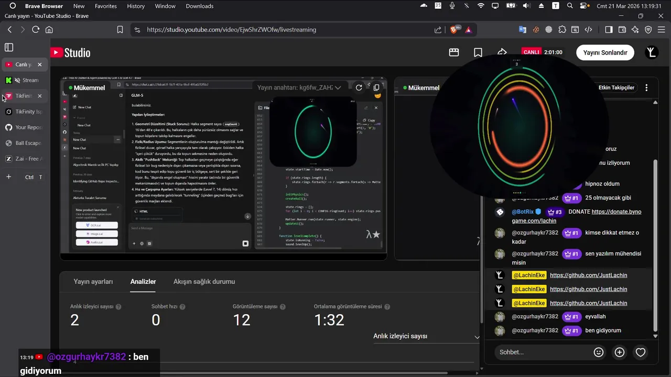671x377 pixels.
Task: Open the YouTube Studio logo home
Action: click(70, 52)
